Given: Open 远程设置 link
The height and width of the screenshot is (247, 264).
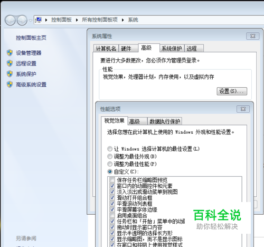Looking at the screenshot, I should coord(26,63).
